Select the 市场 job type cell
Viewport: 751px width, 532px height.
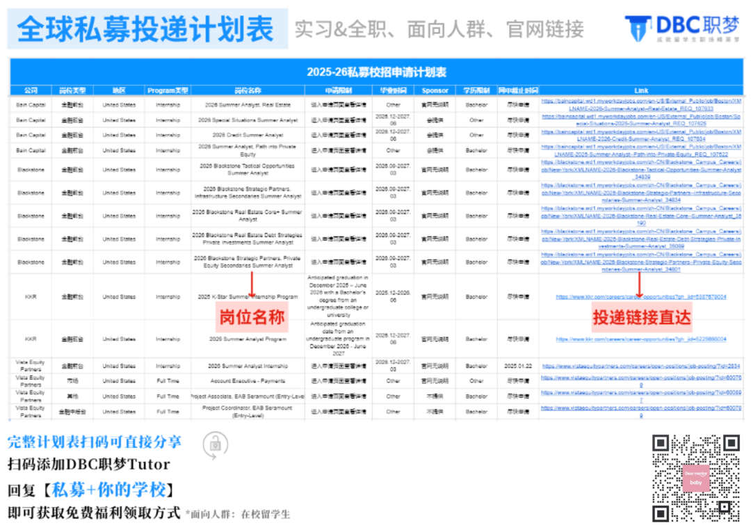pyautogui.click(x=72, y=381)
